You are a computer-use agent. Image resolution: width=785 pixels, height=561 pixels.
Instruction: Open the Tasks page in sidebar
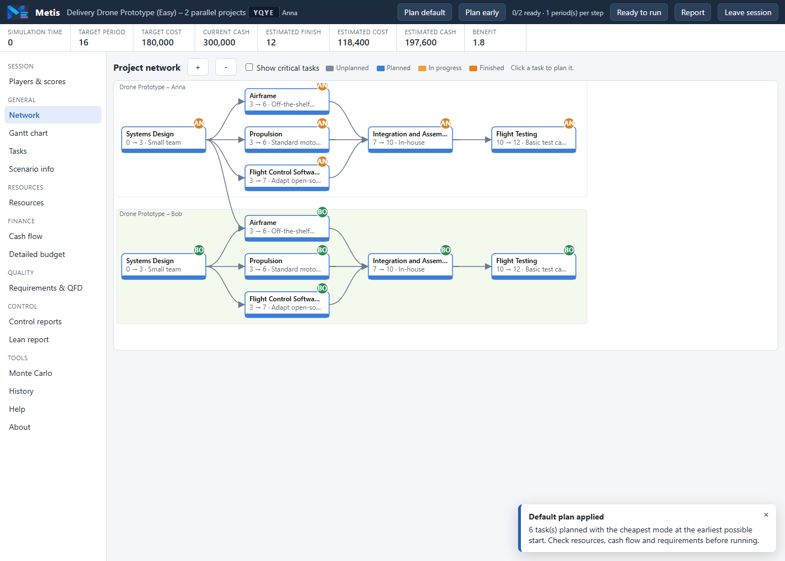click(x=53, y=151)
